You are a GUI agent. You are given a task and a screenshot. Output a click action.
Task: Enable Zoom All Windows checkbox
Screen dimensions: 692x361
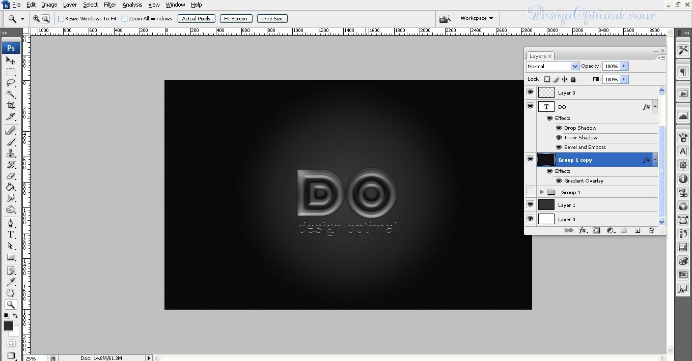pyautogui.click(x=124, y=18)
